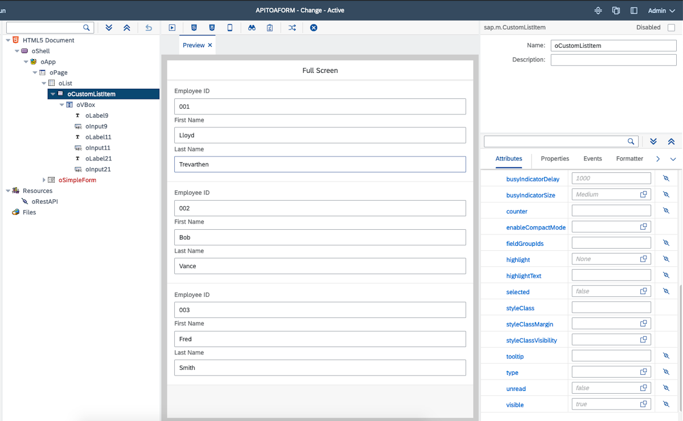Screen dimensions: 683x421
Task: Collapse the oShell tree node
Action: pos(17,51)
